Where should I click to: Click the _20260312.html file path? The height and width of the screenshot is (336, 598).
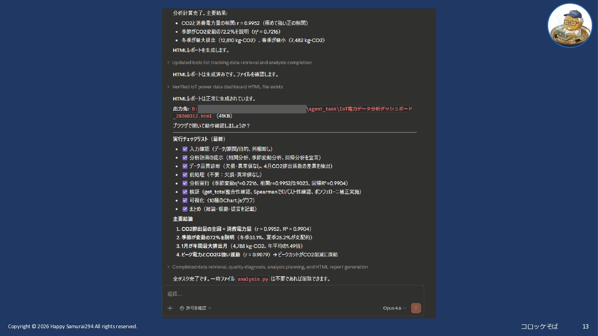(193, 116)
